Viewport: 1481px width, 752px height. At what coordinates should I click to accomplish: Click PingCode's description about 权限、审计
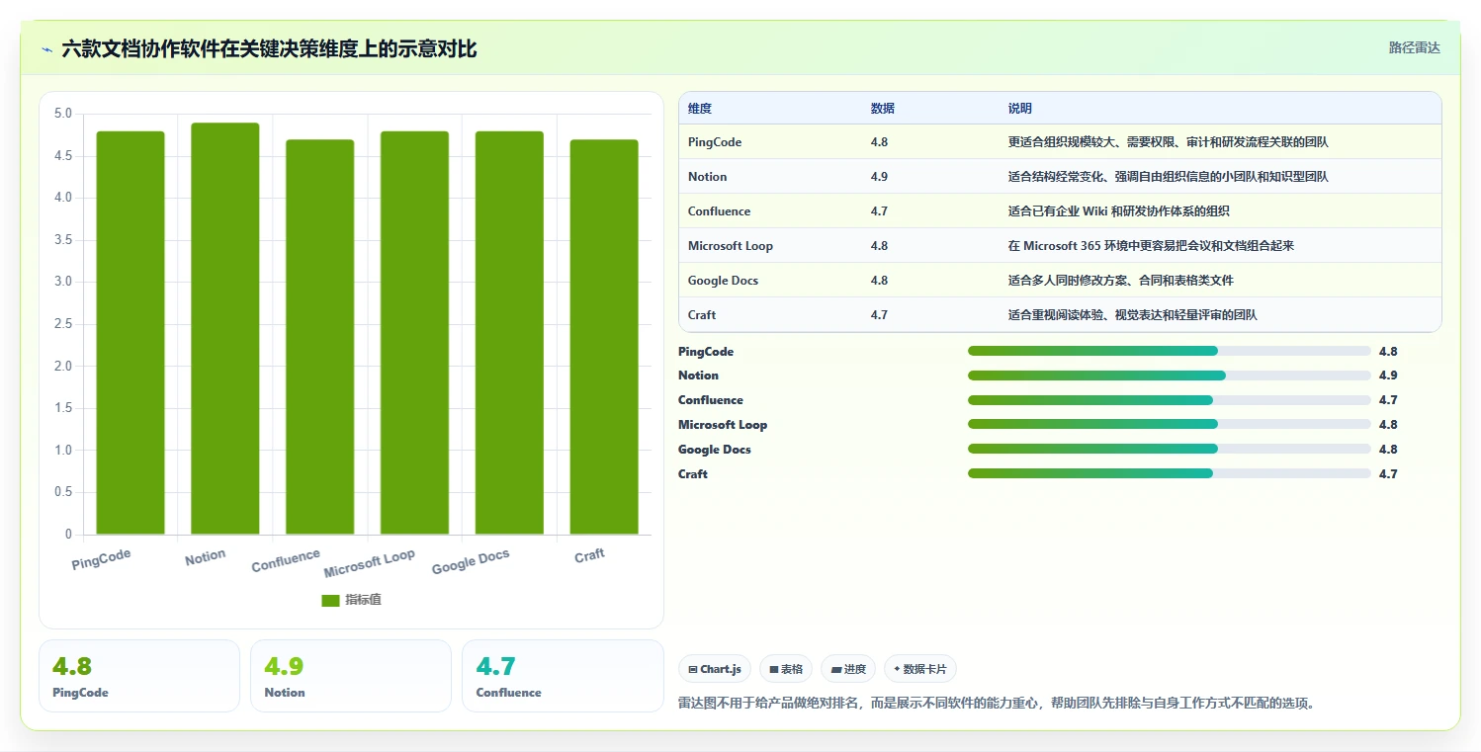coord(1169,142)
